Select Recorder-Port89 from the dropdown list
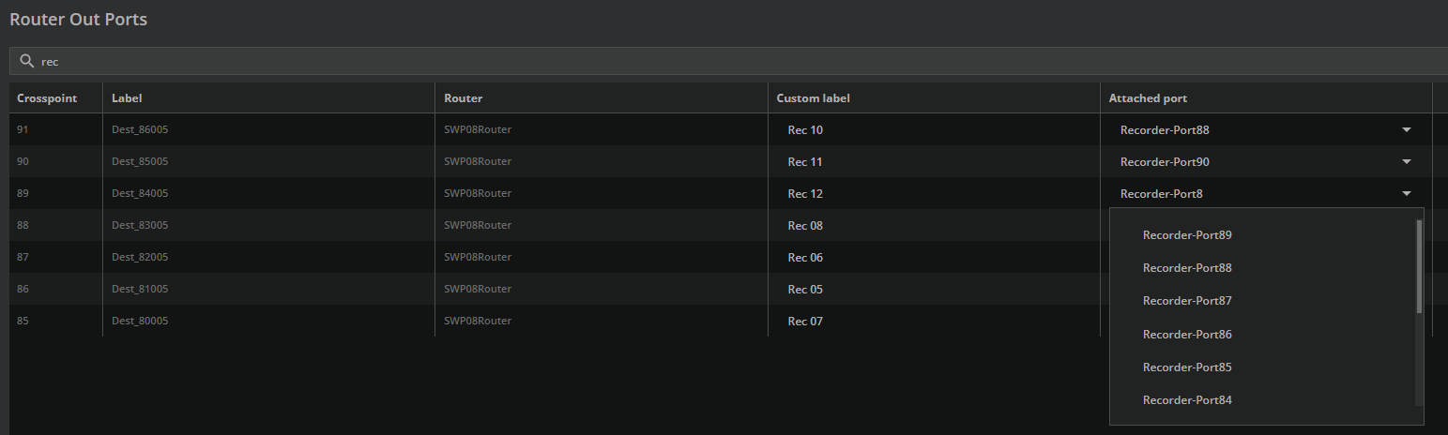The image size is (1448, 435). tap(1186, 235)
